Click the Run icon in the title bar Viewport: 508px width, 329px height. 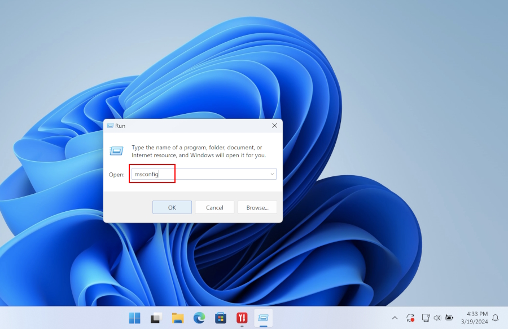point(110,126)
